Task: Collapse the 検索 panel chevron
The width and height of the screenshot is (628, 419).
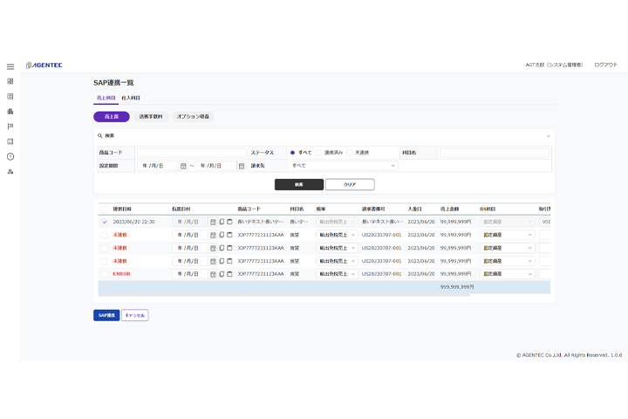Action: [x=548, y=135]
